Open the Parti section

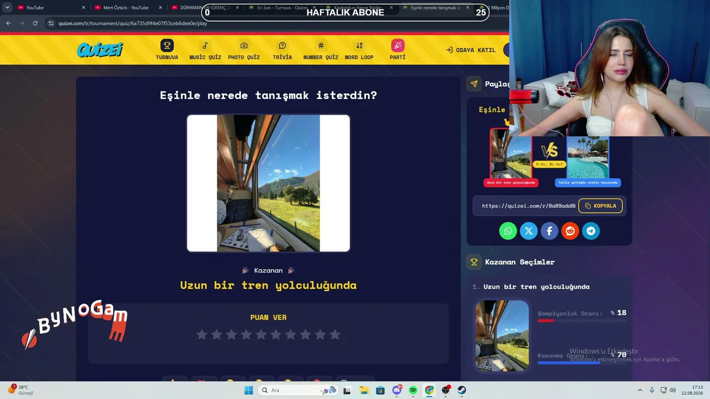point(398,50)
